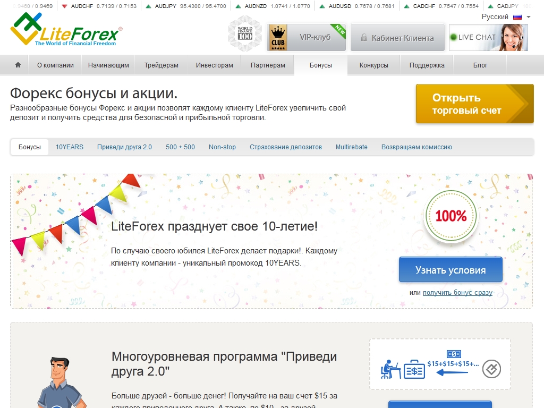544x408 pixels.
Task: Open the Трейдерам menu
Action: click(161, 65)
